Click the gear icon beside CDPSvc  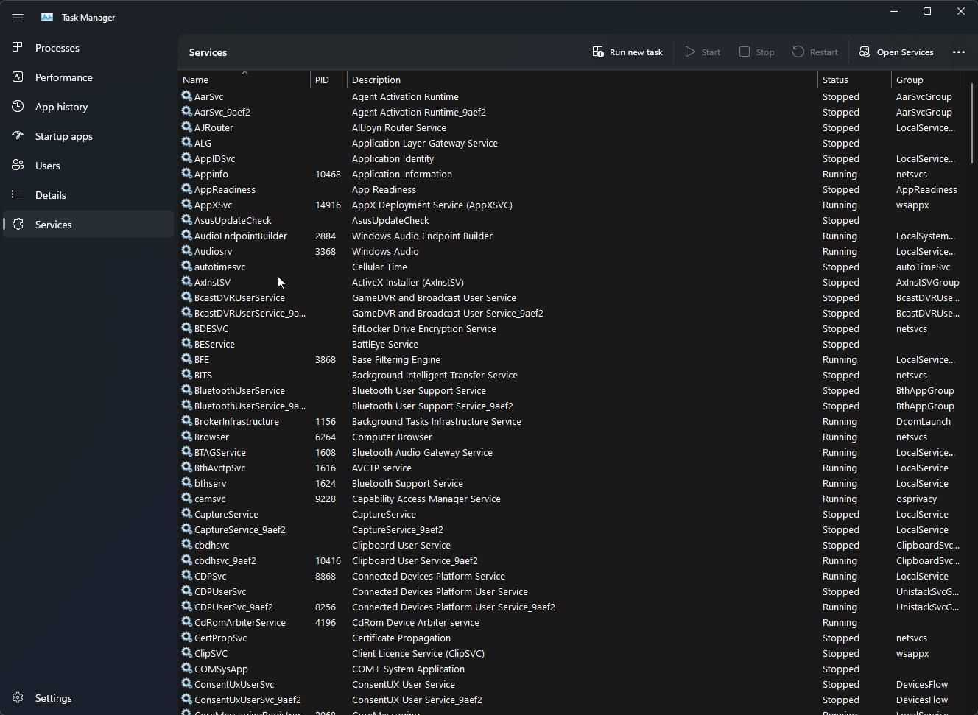pyautogui.click(x=187, y=575)
